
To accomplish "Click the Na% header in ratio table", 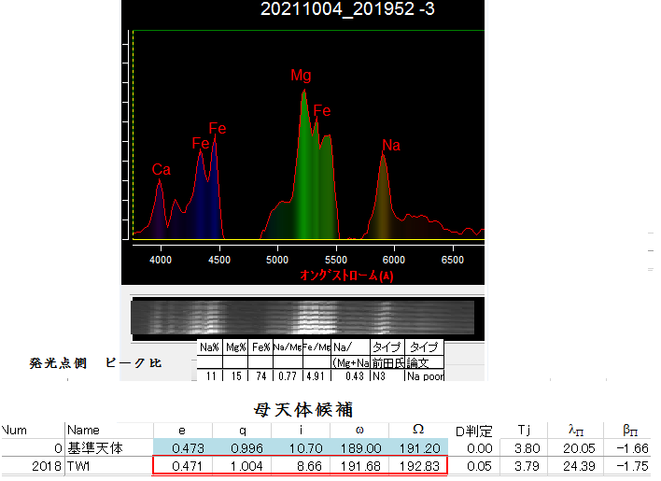I will 210,347.
